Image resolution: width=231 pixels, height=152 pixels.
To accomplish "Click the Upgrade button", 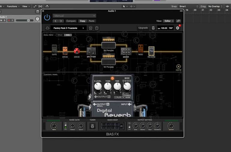I will [143, 28].
